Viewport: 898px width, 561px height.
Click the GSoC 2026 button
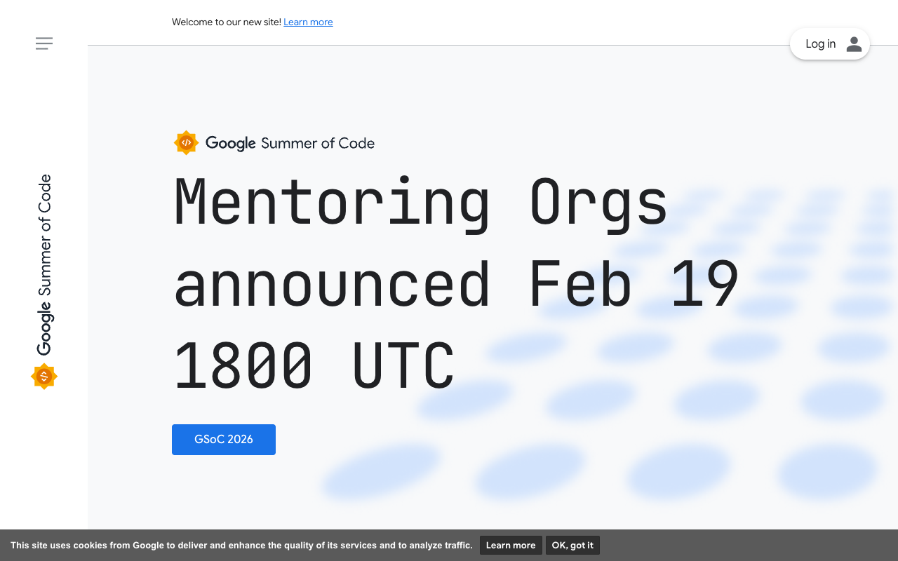click(x=223, y=439)
